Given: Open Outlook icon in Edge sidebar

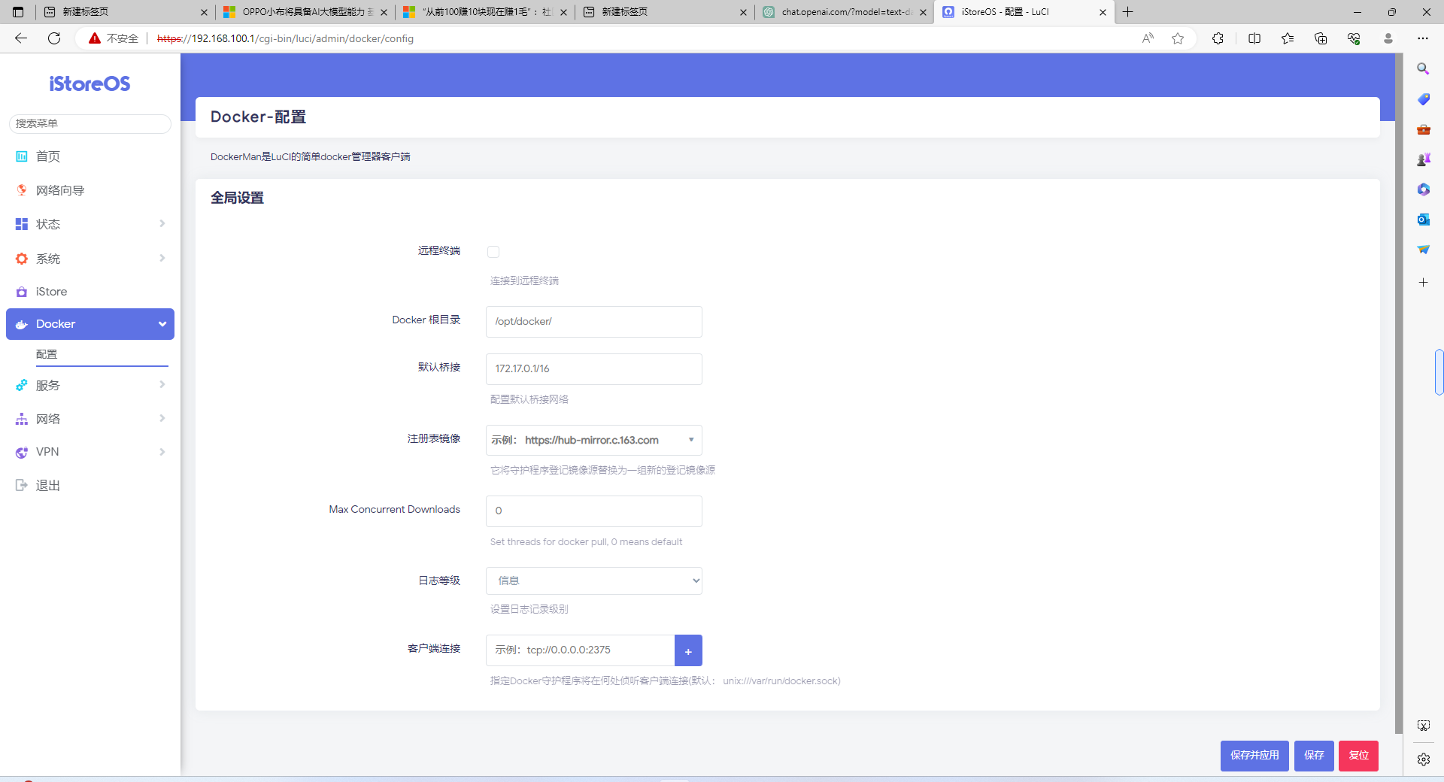Looking at the screenshot, I should tap(1423, 220).
